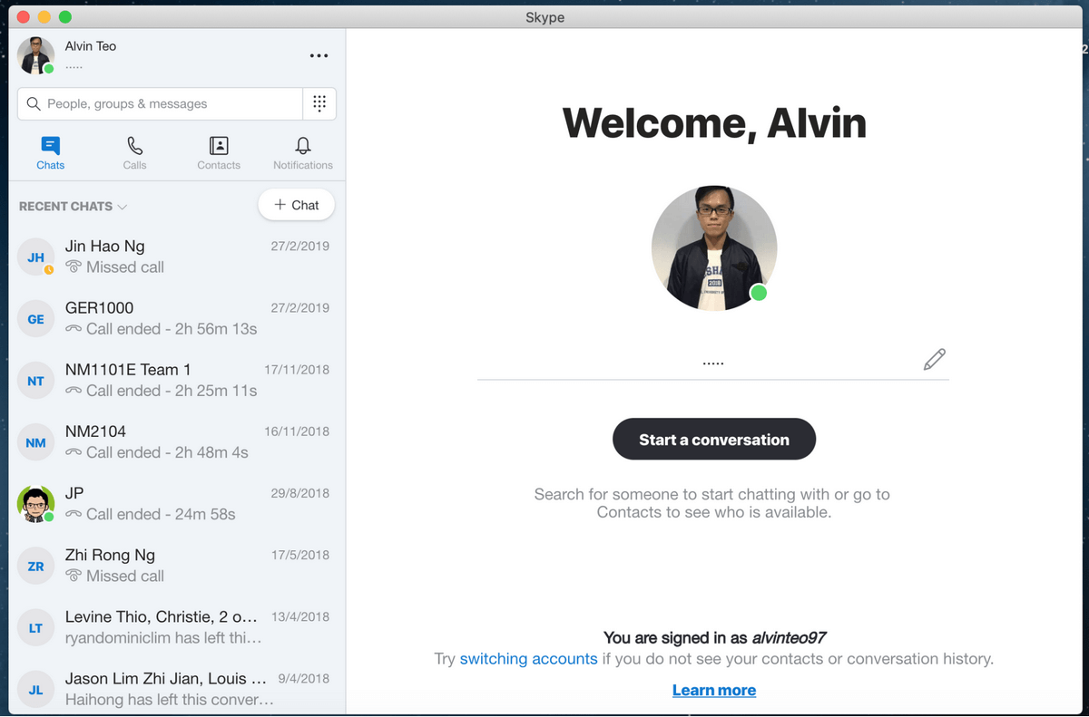Click the search magnifier icon
Viewport: 1089px width, 717px height.
click(34, 104)
